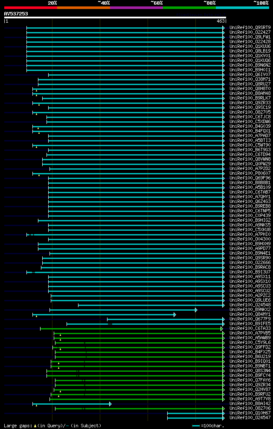Click the cyan alignment bar for Q677F9
The image size is (273, 429).
166,319
